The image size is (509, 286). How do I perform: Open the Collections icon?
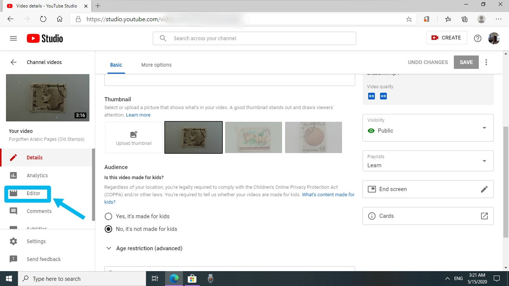pyautogui.click(x=465, y=19)
